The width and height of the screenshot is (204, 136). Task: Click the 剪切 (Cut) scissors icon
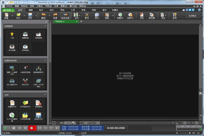coord(87,16)
